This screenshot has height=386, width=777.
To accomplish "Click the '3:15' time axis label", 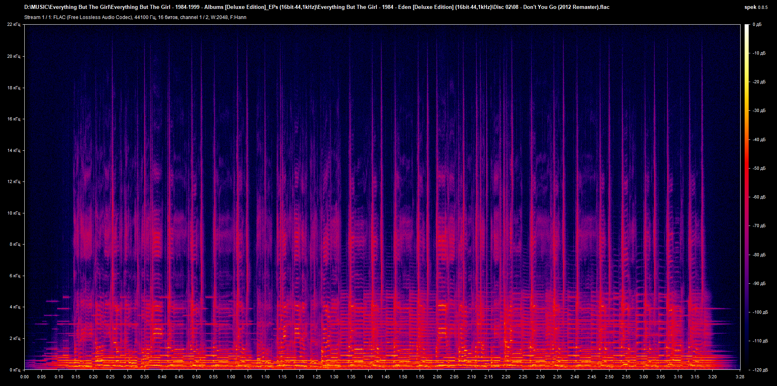I will point(695,377).
